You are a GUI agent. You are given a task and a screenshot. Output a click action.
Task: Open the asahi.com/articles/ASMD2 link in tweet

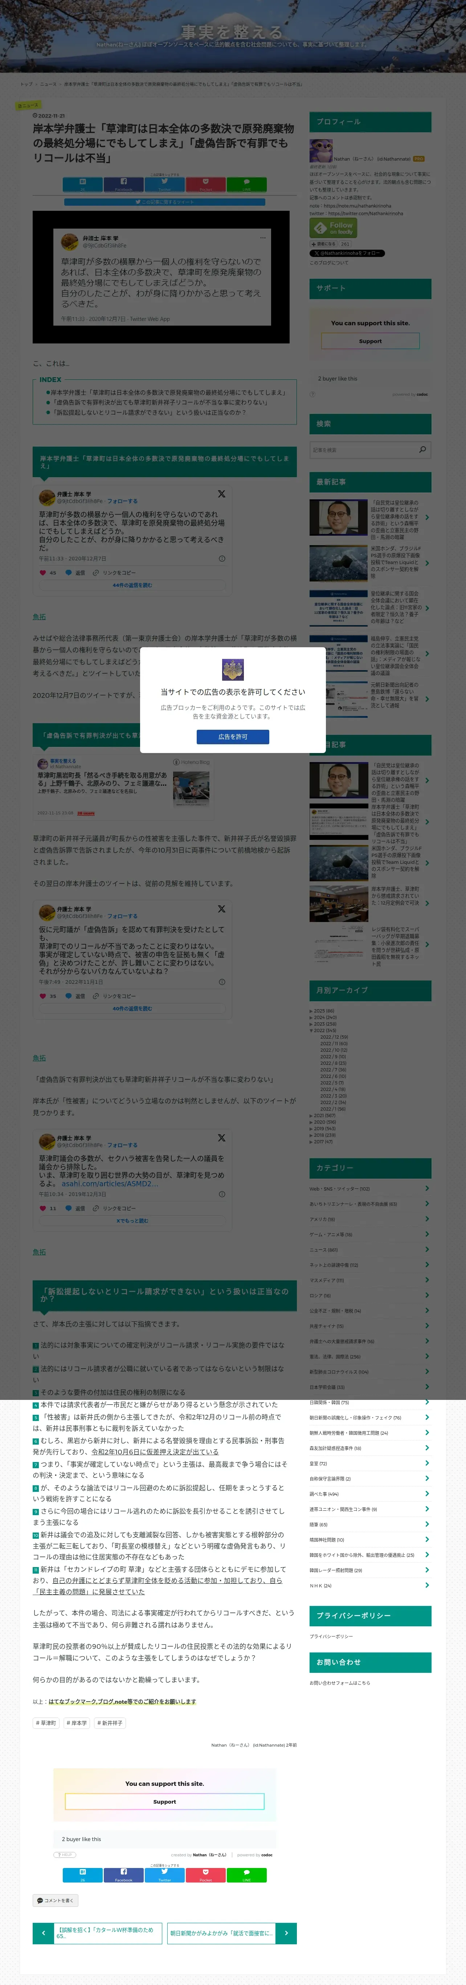tap(110, 1184)
